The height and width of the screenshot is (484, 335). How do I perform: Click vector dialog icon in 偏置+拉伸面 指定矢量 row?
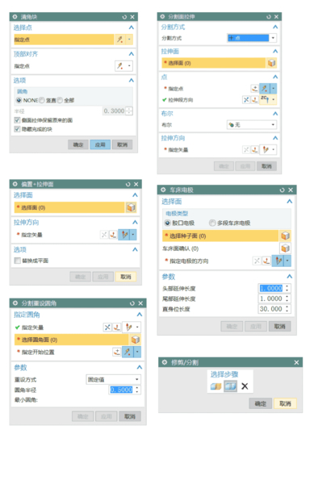[x=113, y=235]
